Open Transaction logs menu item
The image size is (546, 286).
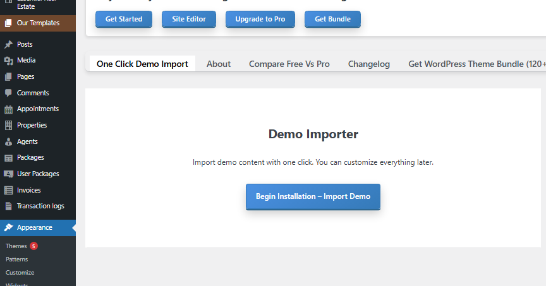coord(40,206)
